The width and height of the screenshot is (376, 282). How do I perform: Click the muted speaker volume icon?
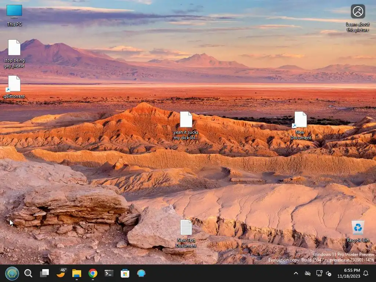[x=329, y=273]
